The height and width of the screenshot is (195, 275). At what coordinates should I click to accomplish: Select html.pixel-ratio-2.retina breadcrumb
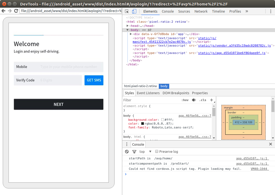tap(140, 86)
